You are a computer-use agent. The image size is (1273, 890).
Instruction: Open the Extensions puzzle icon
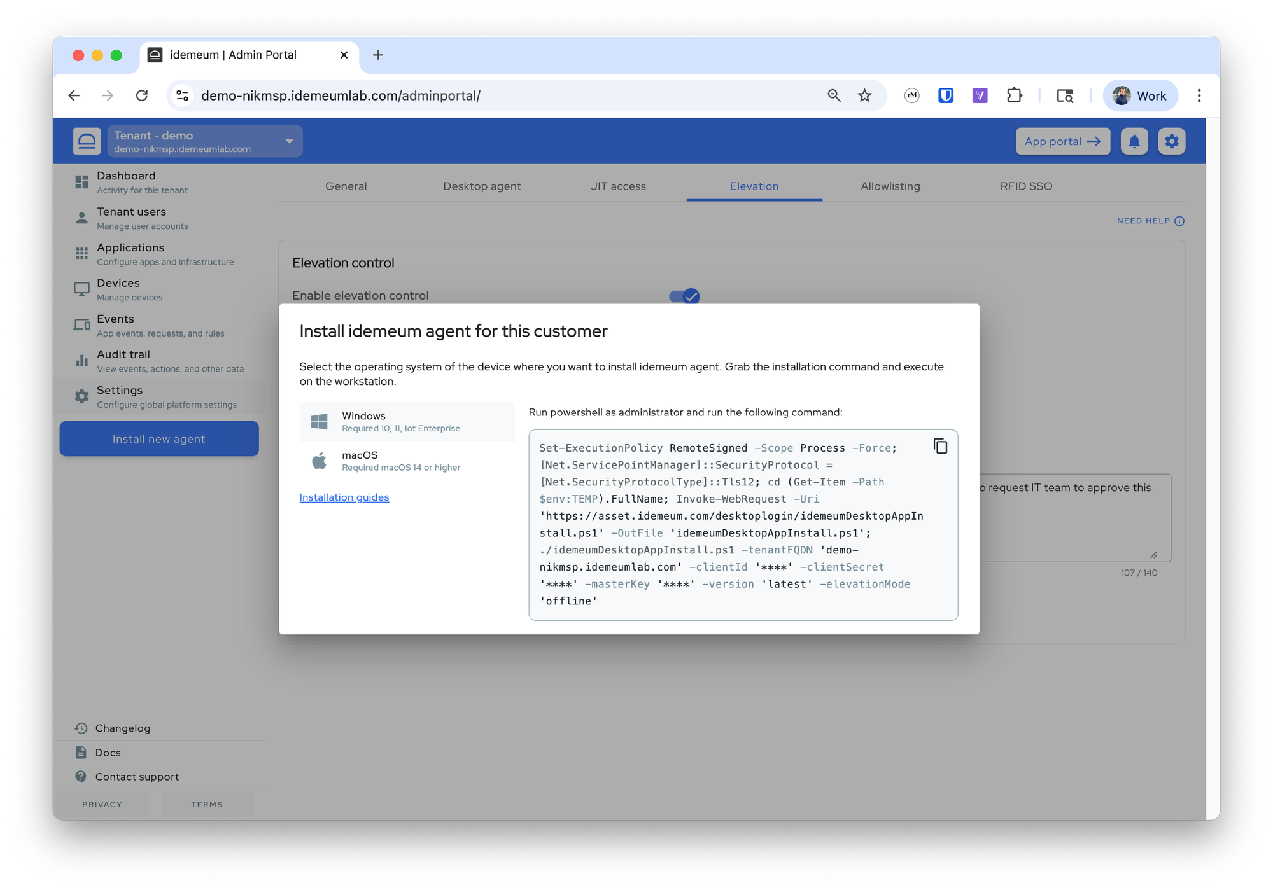pos(1014,95)
